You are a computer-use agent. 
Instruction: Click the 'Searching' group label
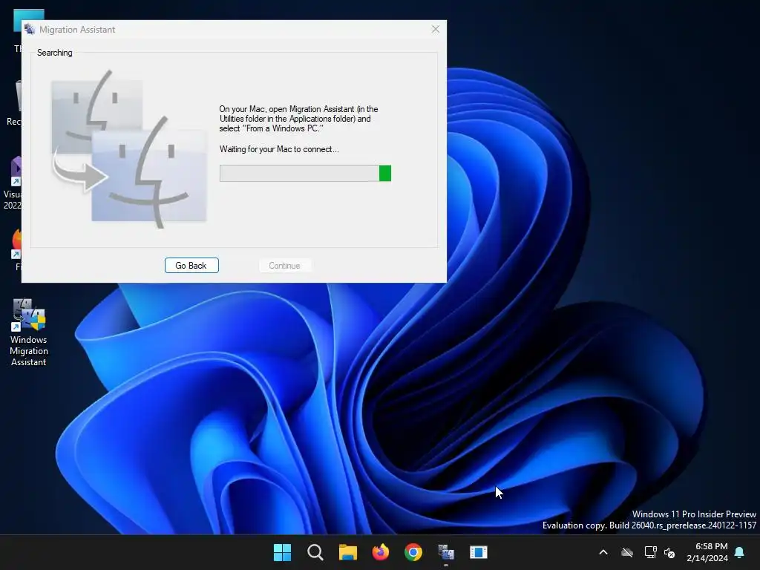[x=55, y=53]
